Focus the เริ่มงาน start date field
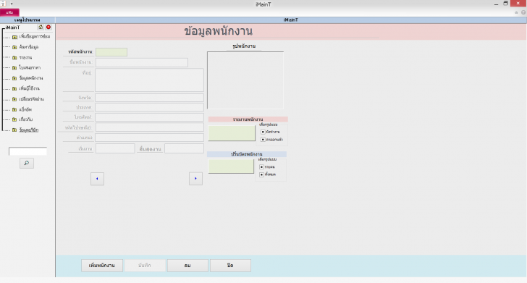The height and width of the screenshot is (283, 527). point(115,148)
